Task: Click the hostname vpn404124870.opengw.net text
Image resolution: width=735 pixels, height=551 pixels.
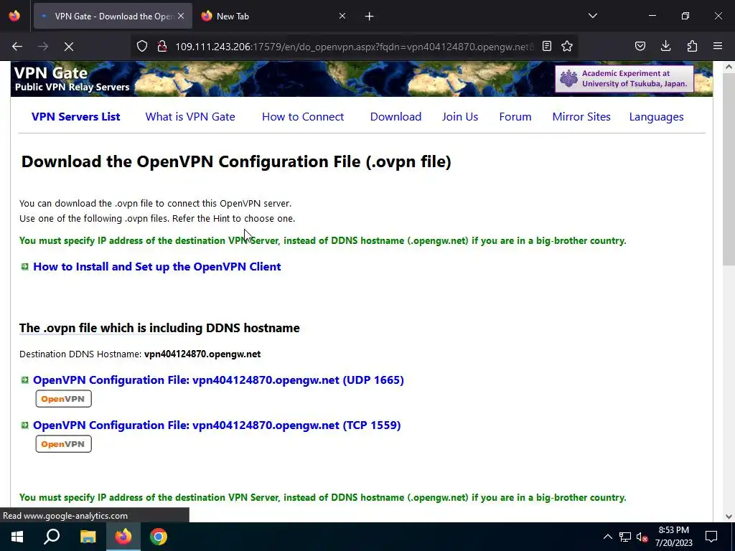Action: (202, 354)
